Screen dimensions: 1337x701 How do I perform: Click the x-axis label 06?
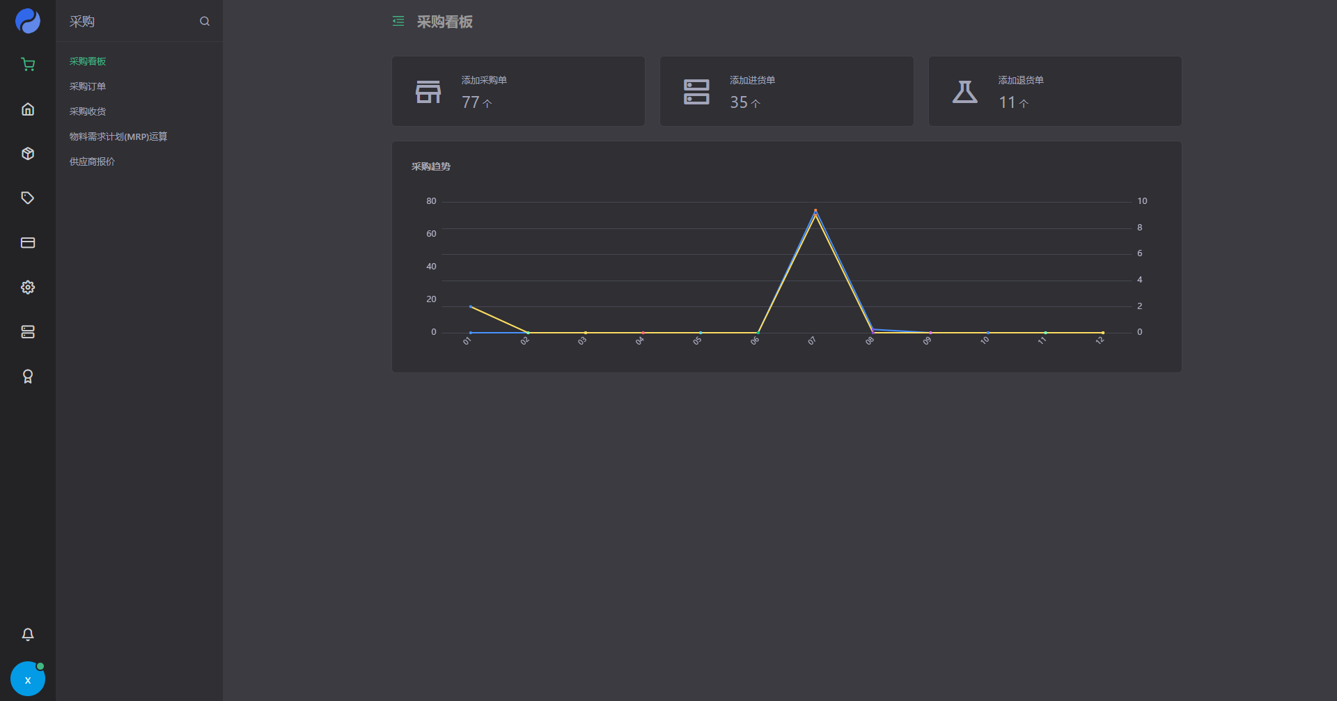[755, 340]
